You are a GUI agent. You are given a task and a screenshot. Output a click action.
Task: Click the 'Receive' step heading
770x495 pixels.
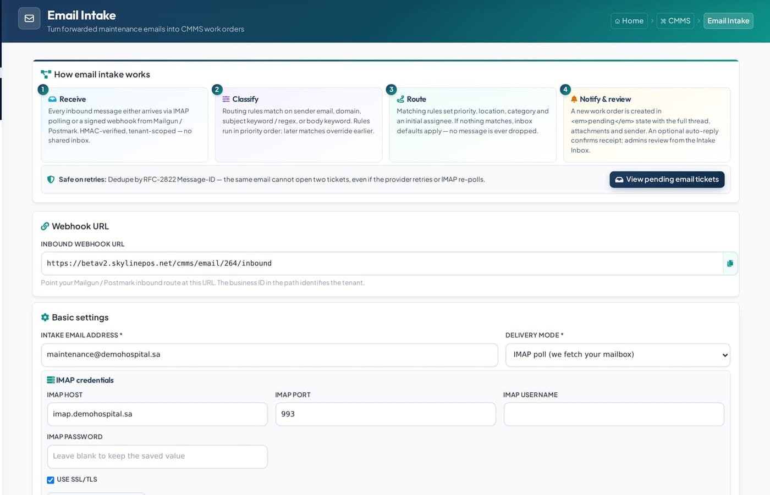point(73,99)
